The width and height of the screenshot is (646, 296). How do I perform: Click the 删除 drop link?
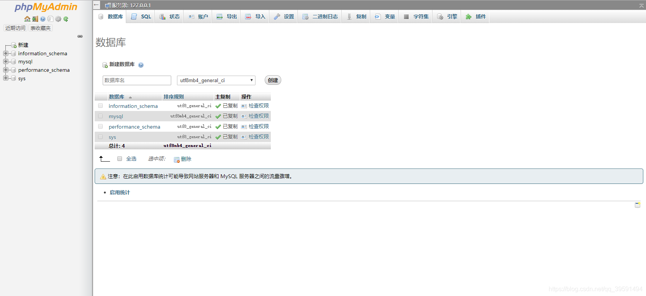click(x=186, y=159)
